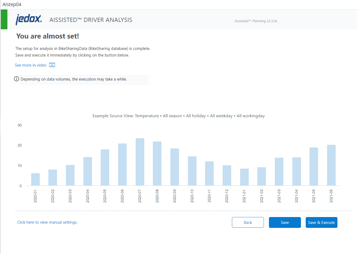Click the 2020-11 bar in the chart
The width and height of the screenshot is (357, 254).
pos(209,173)
